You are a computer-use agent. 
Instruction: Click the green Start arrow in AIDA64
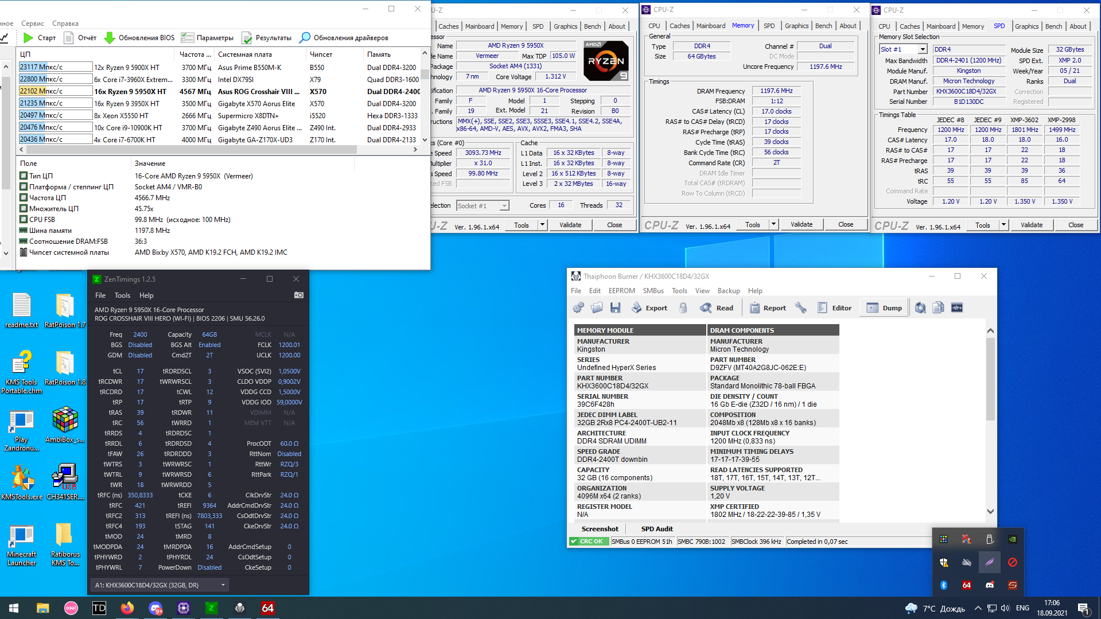[28, 38]
